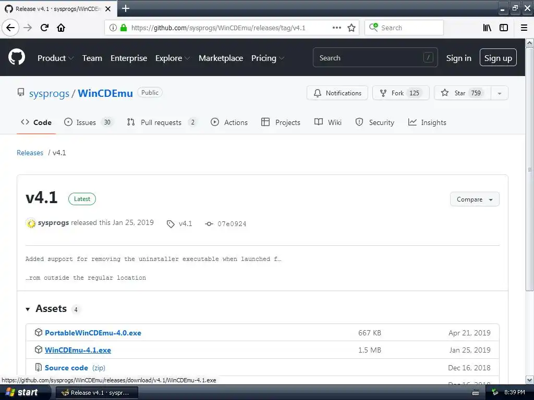
Task: Switch to the Issues tab
Action: pyautogui.click(x=89, y=122)
